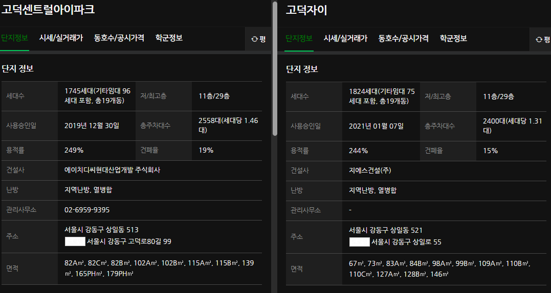Image resolution: width=551 pixels, height=293 pixels.
Task: Toggle 평 unit switch in 고덕센트럴아이파크 panel
Action: [258, 39]
